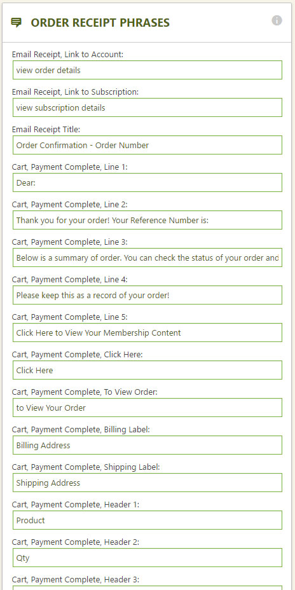Click the Below is a summary field
The image size is (295, 590).
point(147,257)
